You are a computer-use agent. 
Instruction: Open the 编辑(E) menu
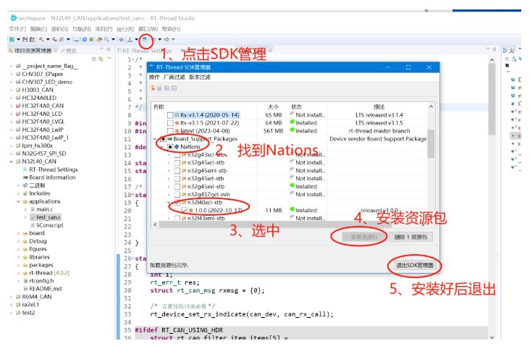coord(38,29)
